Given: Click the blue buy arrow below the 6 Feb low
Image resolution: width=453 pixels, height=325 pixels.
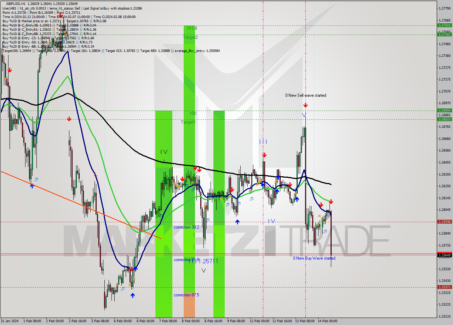Looking at the screenshot, I should 132,295.
